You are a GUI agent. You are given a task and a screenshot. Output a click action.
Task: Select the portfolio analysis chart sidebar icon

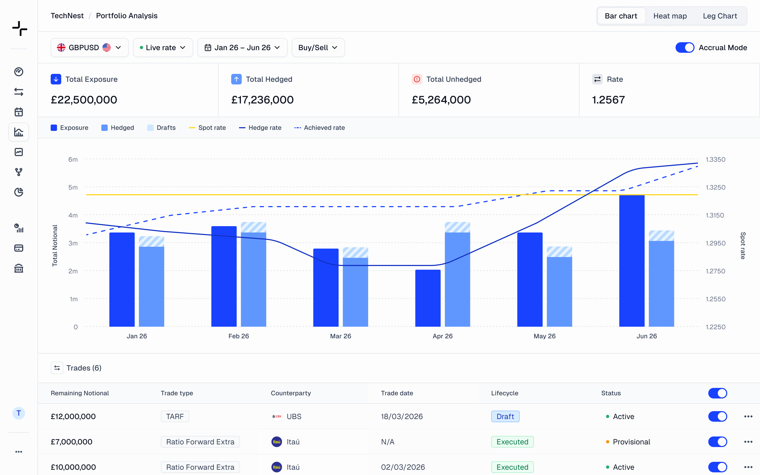[x=18, y=132]
